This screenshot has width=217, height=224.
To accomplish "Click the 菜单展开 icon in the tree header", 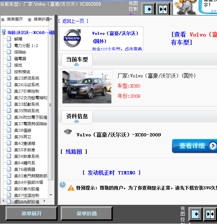I will pyautogui.click(x=3, y=20).
